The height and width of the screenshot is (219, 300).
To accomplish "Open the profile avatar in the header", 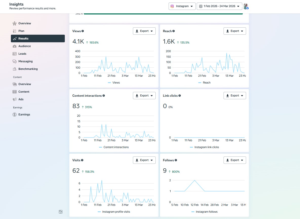I will click(x=246, y=6).
